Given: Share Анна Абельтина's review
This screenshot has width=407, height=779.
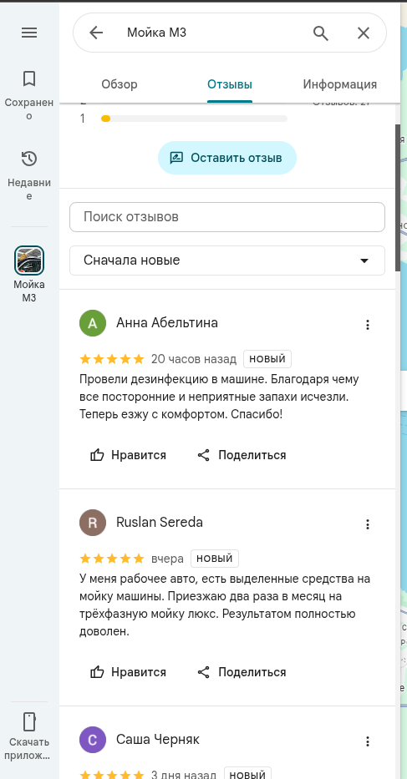Looking at the screenshot, I should 242,455.
